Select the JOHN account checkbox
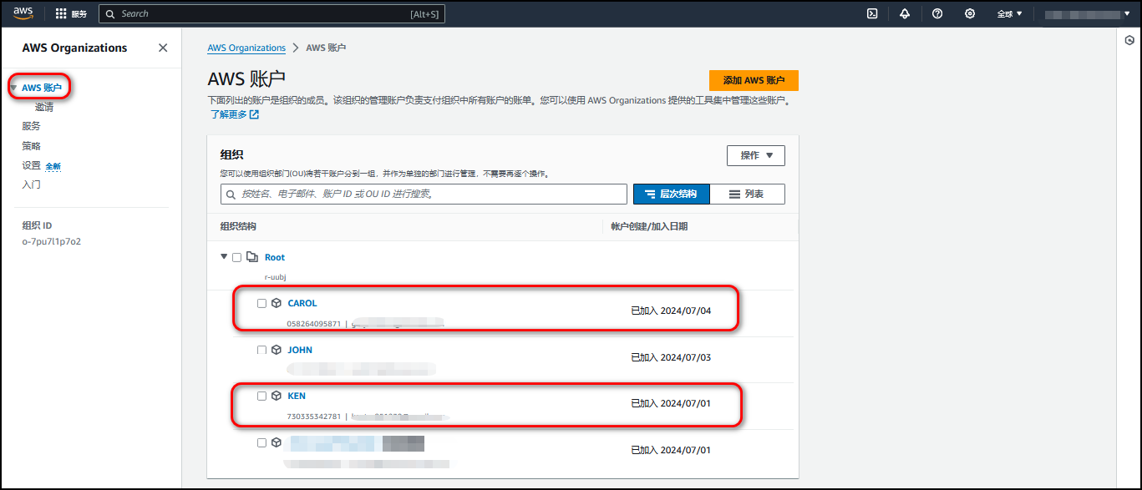The width and height of the screenshot is (1142, 490). [x=261, y=350]
